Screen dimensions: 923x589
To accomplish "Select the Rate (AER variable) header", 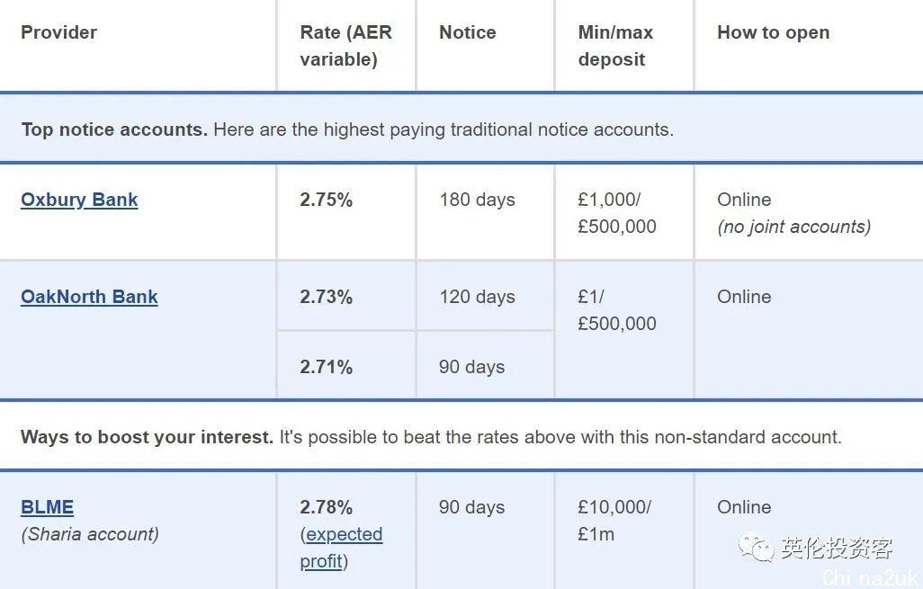I will point(346,46).
